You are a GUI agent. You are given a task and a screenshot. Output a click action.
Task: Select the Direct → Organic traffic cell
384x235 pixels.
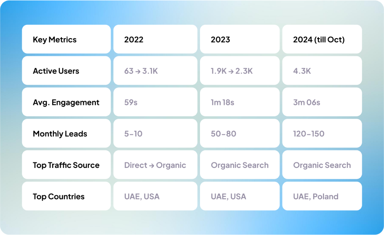155,165
